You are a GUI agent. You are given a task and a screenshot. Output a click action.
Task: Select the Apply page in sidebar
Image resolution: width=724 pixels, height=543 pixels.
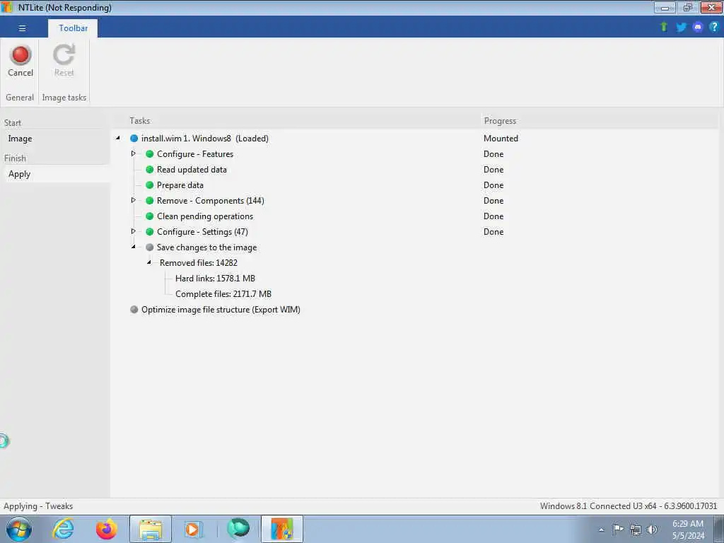pyautogui.click(x=55, y=174)
